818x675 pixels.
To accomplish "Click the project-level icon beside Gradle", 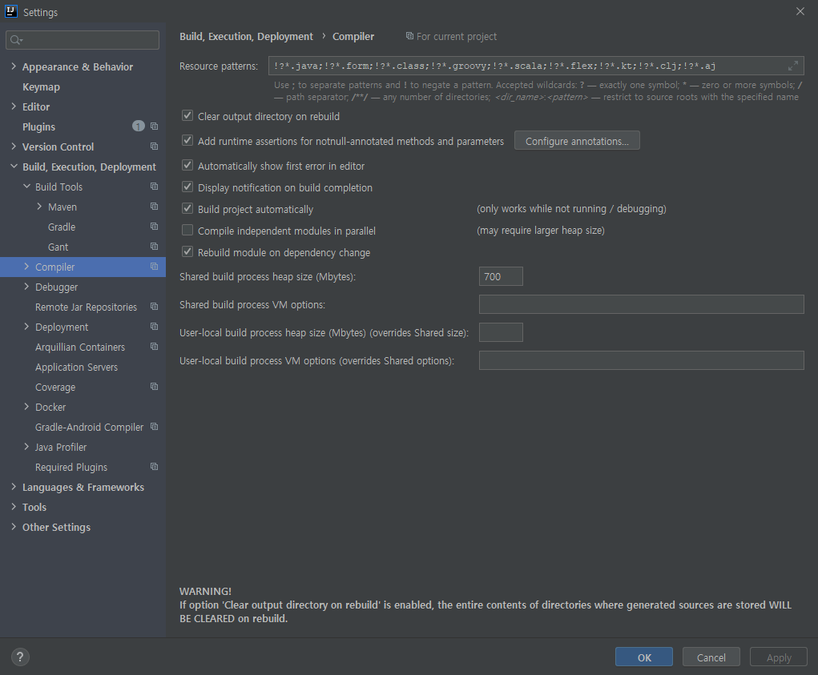I will pos(155,227).
